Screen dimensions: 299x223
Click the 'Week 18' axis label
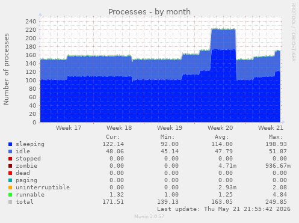[119, 128]
